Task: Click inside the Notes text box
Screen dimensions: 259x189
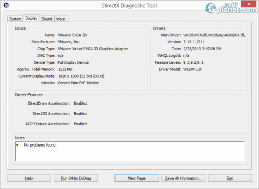Action: pyautogui.click(x=129, y=151)
